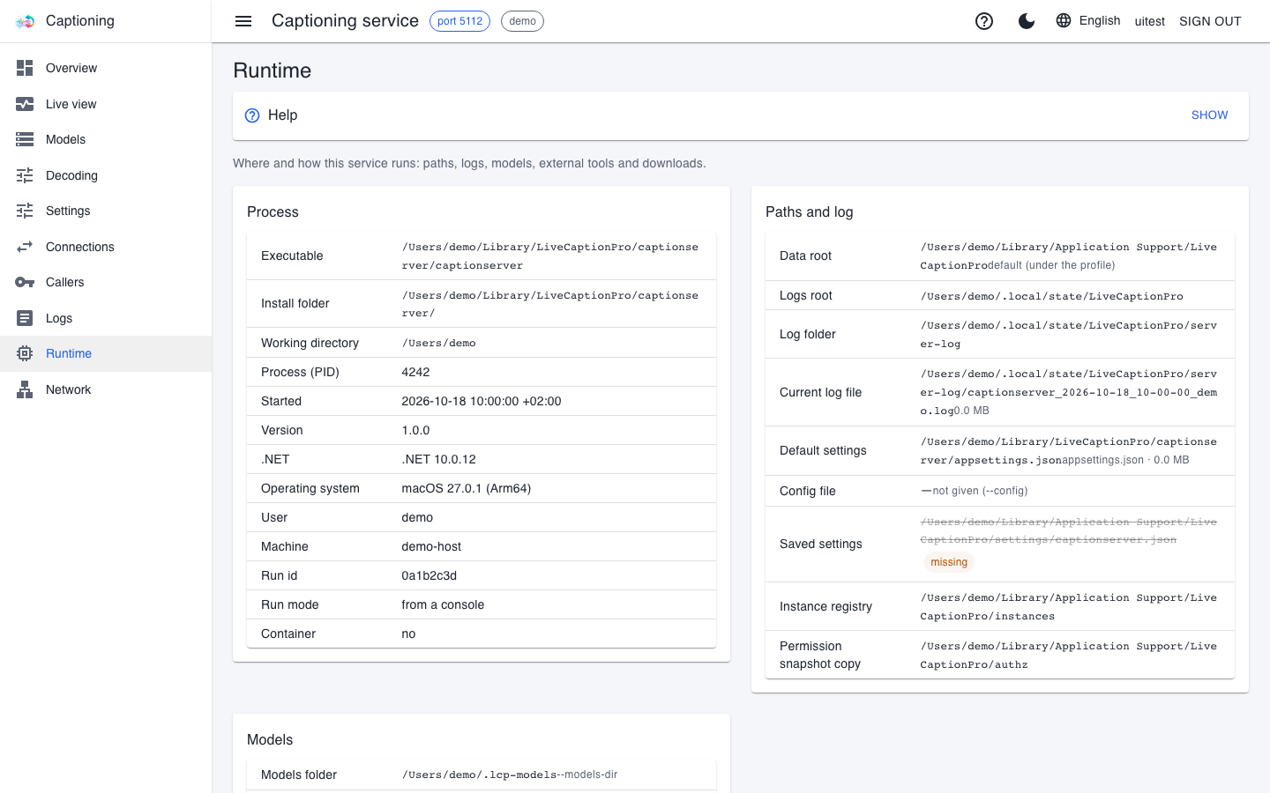Click the Permission snapshot copy path

coord(1069,656)
